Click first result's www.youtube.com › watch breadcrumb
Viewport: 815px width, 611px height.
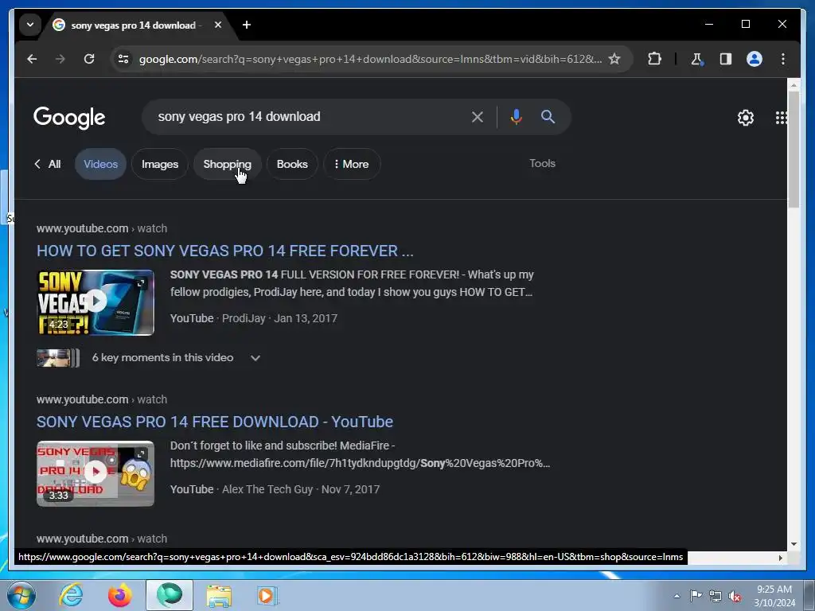[102, 228]
